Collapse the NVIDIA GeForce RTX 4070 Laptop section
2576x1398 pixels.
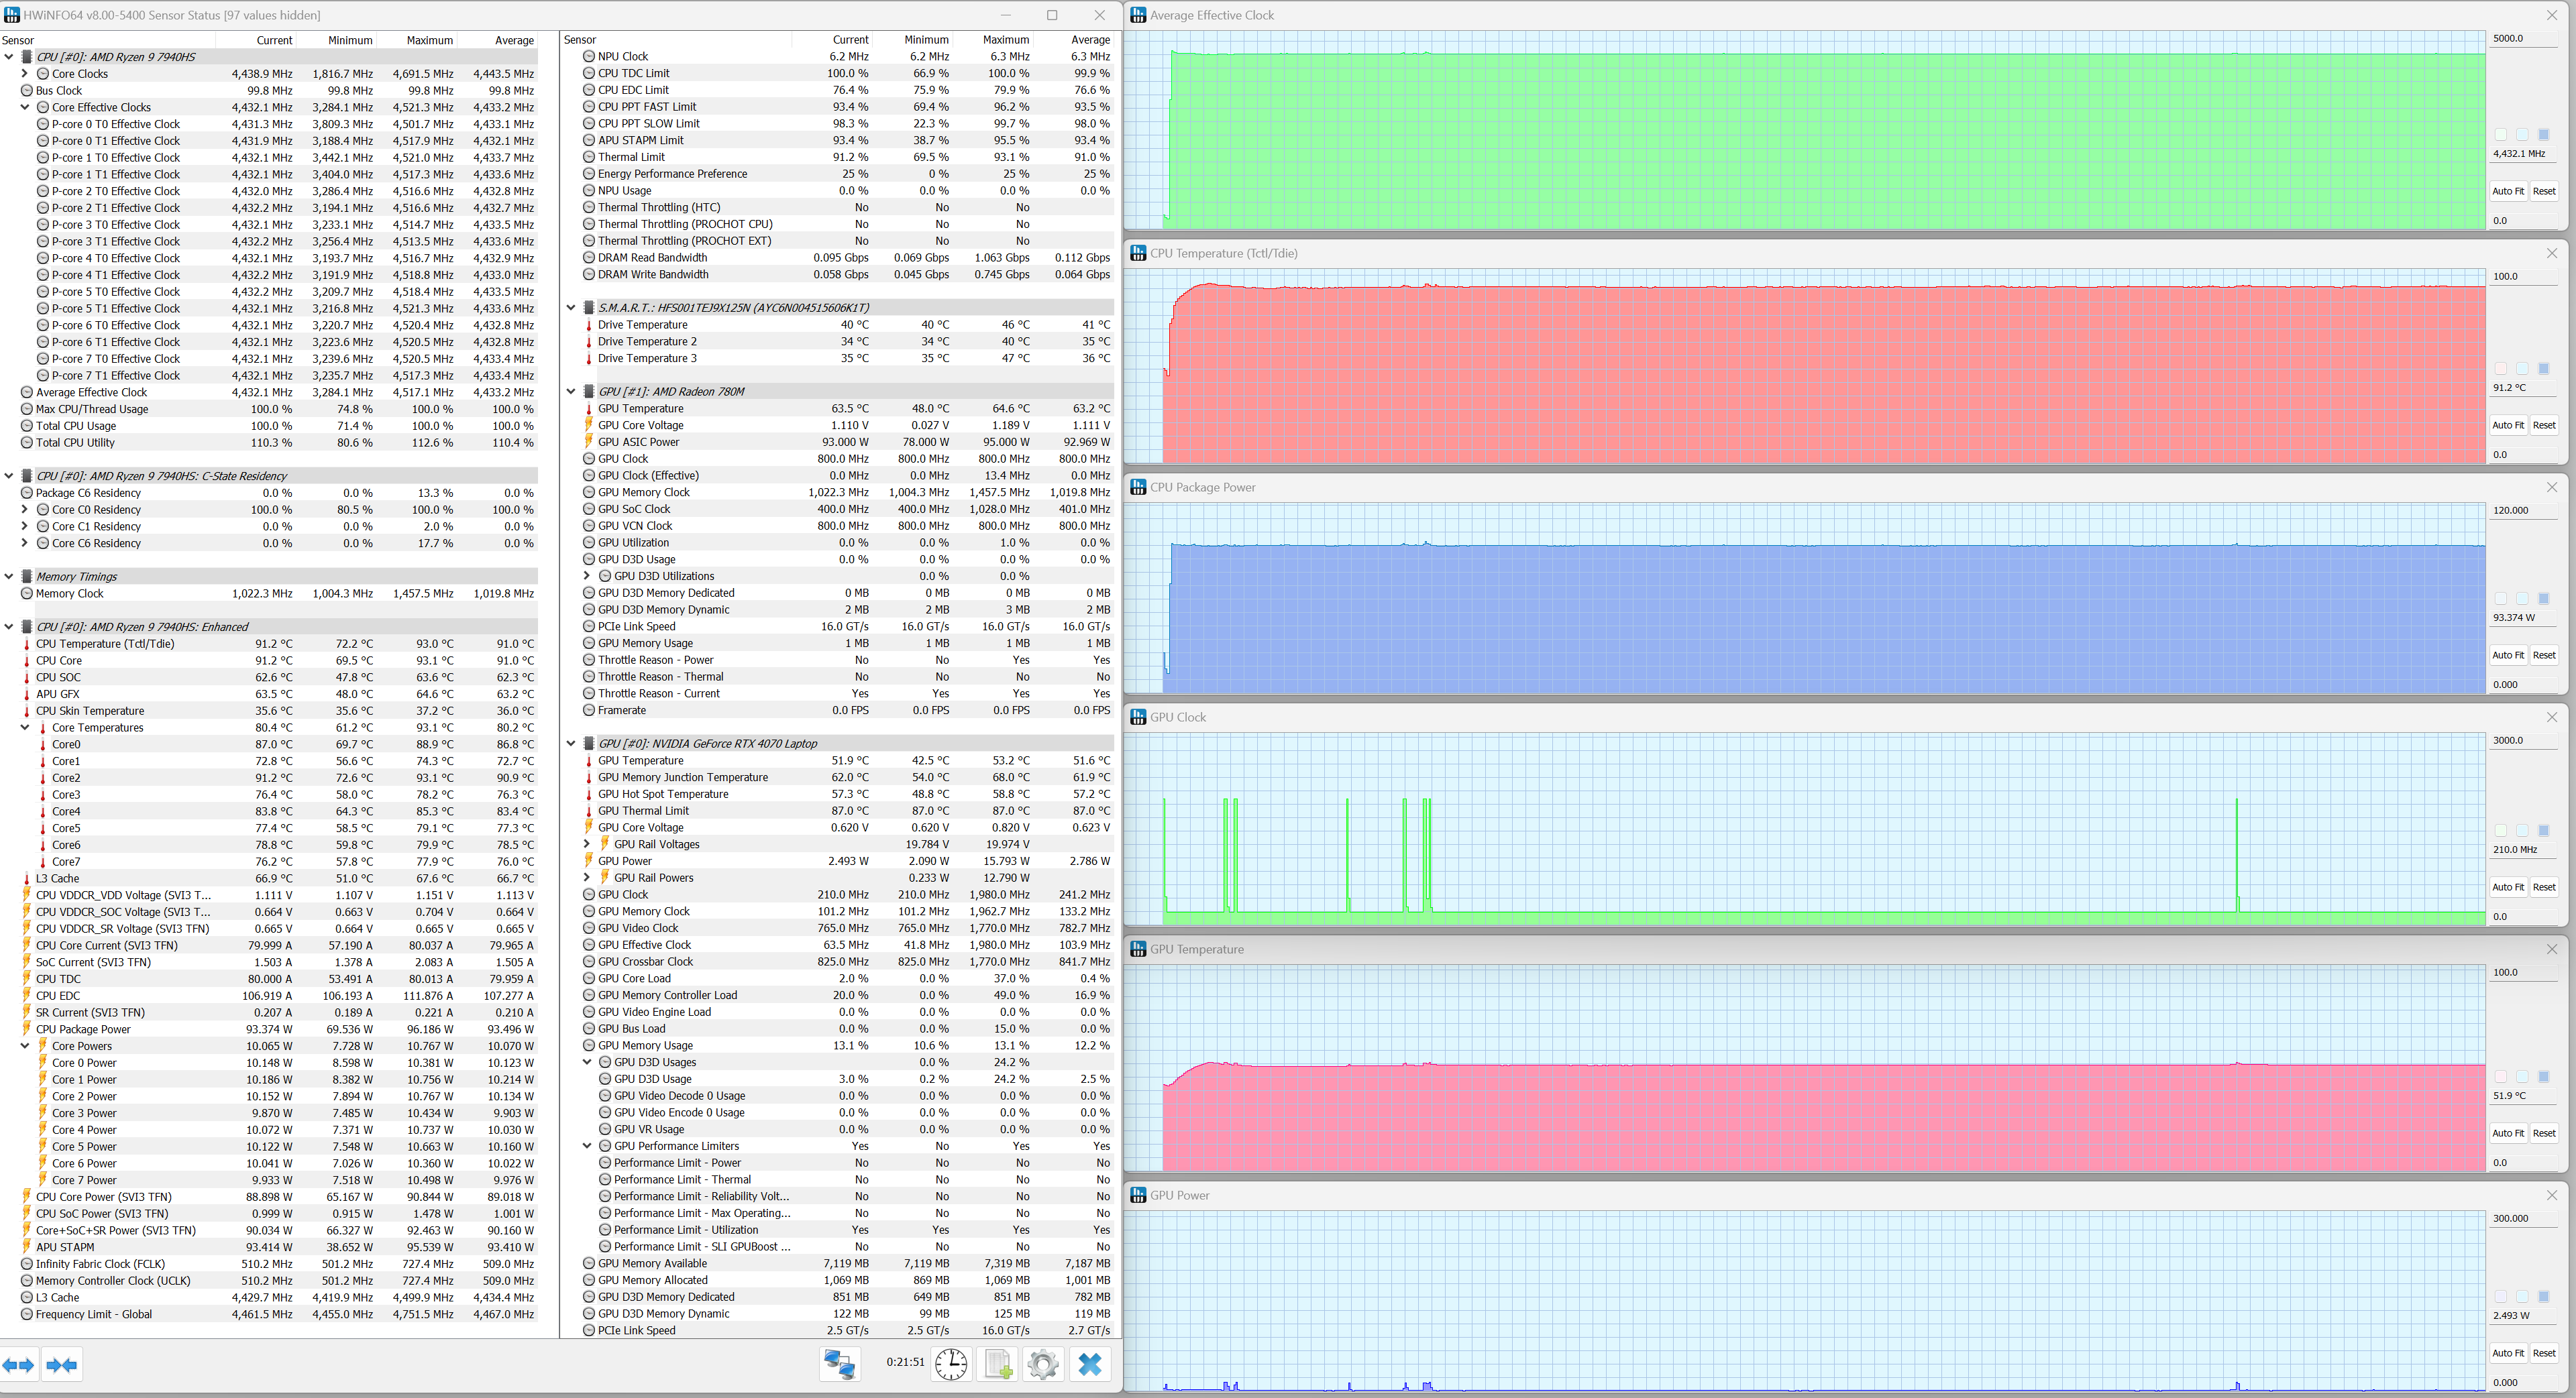tap(571, 744)
